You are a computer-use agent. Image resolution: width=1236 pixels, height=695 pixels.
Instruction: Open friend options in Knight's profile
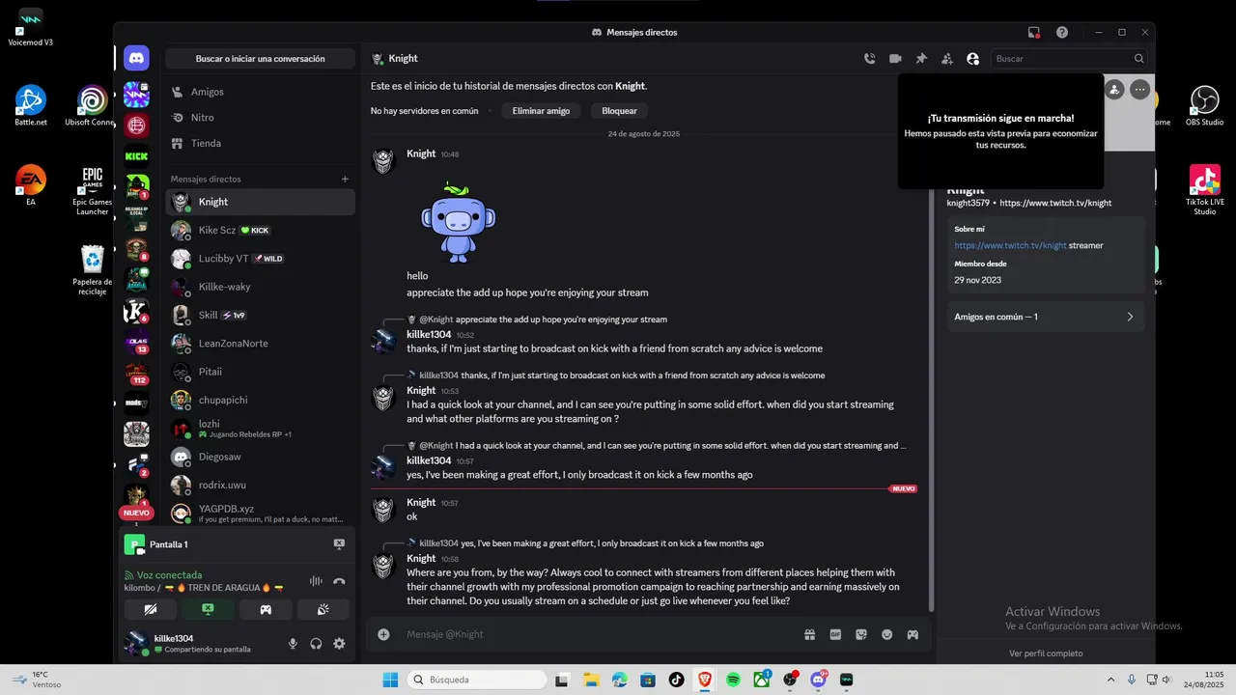(1114, 90)
